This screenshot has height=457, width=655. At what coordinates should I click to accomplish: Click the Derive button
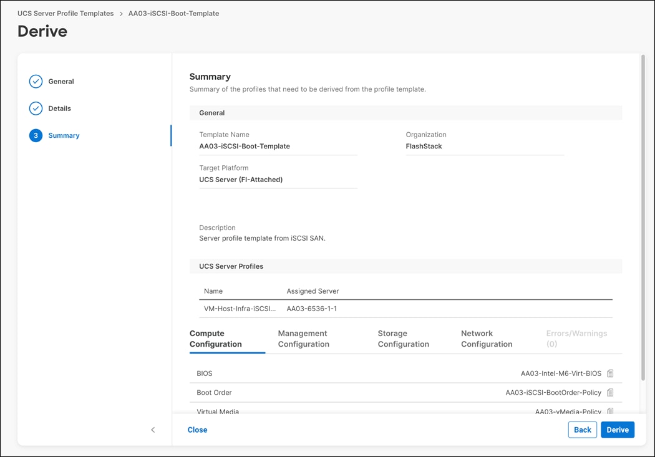click(x=617, y=430)
